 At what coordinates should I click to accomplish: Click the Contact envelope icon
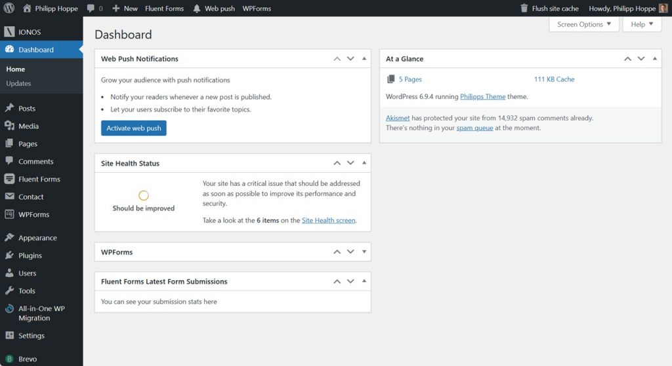click(9, 196)
